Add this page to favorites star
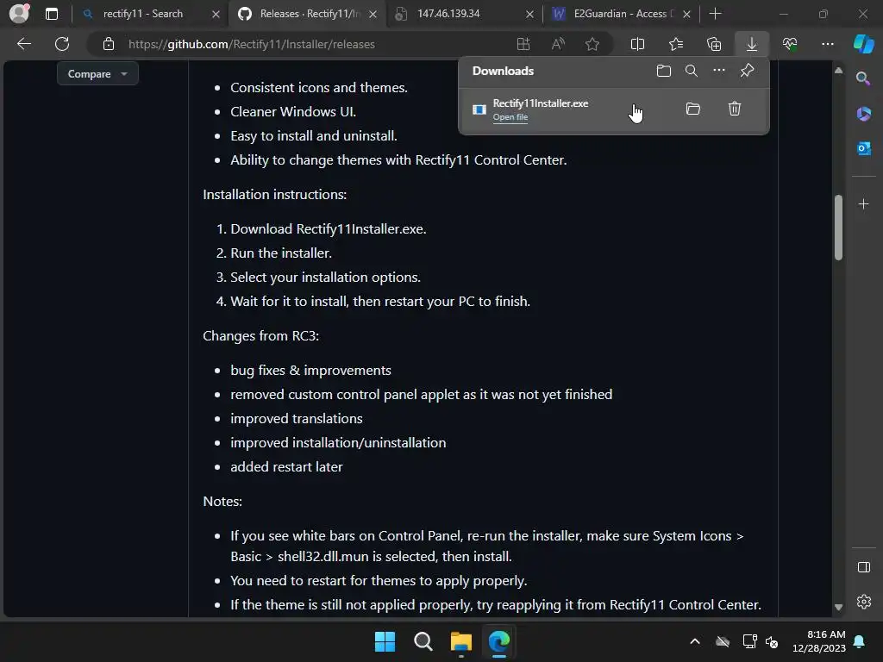 point(592,44)
